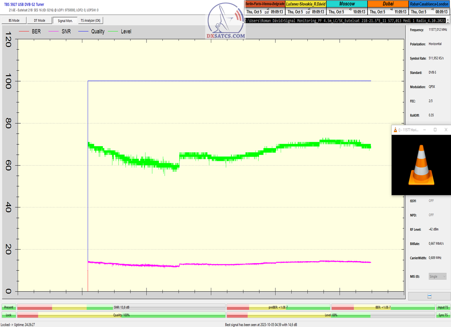This screenshot has height=327, width=451.
Task: Open the MIS Single dropdown
Action: pos(437,276)
